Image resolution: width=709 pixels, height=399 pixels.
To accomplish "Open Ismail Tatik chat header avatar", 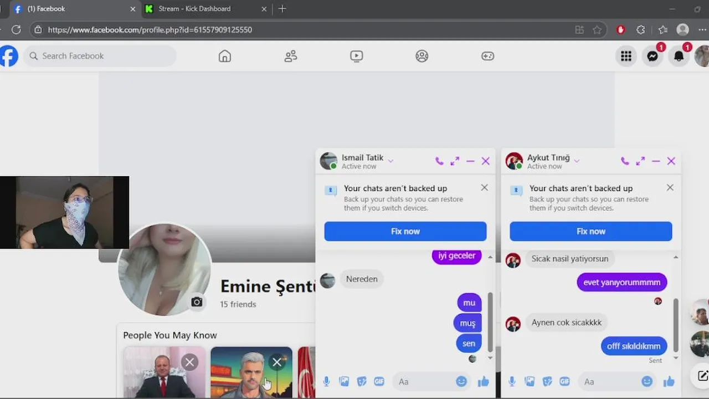I will tap(328, 161).
